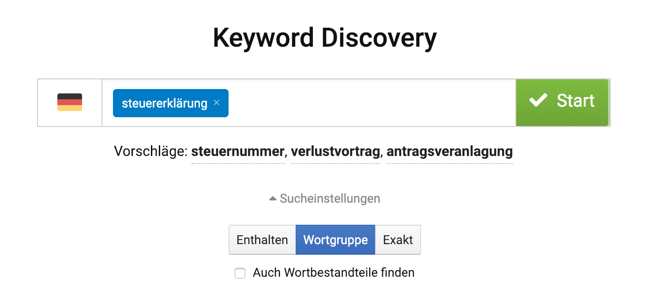Click the white checkmark icon on Start

[x=538, y=101]
